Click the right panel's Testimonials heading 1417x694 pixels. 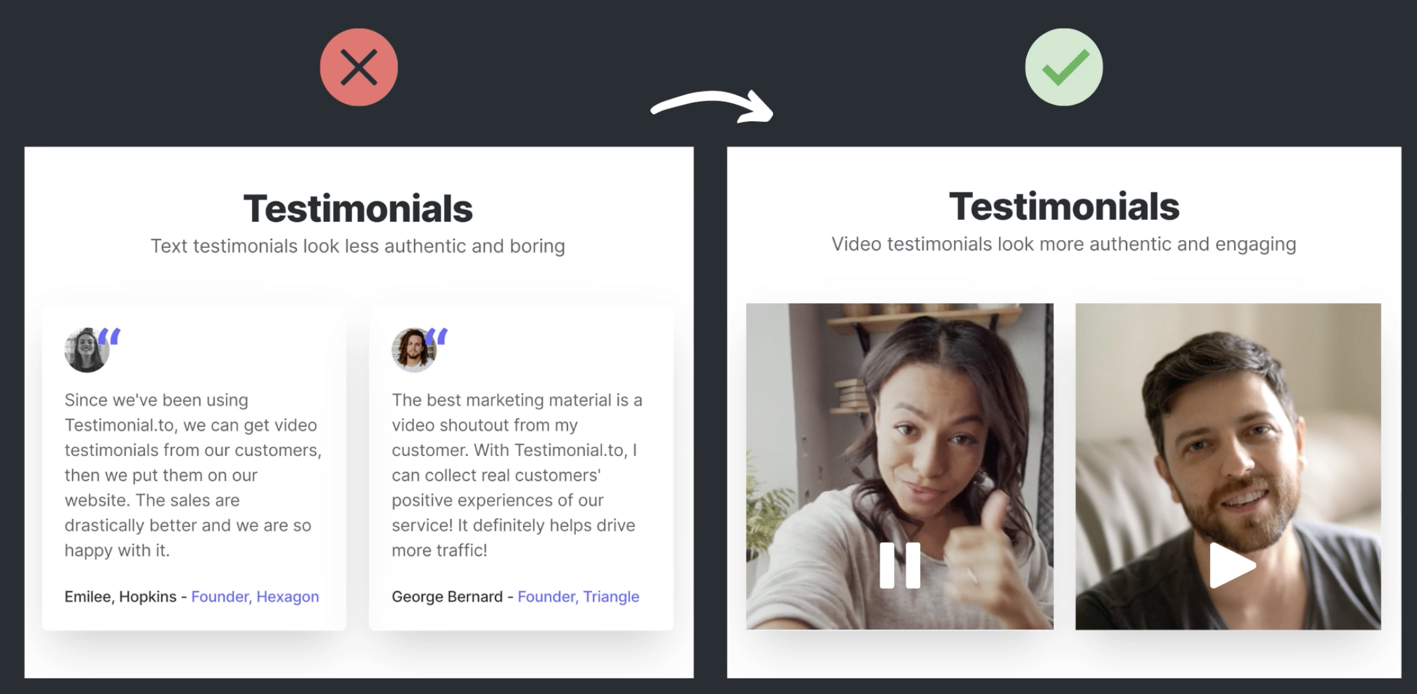(1064, 207)
